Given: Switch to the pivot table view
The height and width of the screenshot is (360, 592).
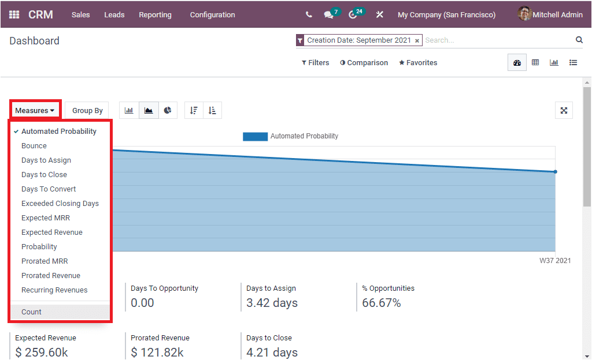Looking at the screenshot, I should point(535,62).
